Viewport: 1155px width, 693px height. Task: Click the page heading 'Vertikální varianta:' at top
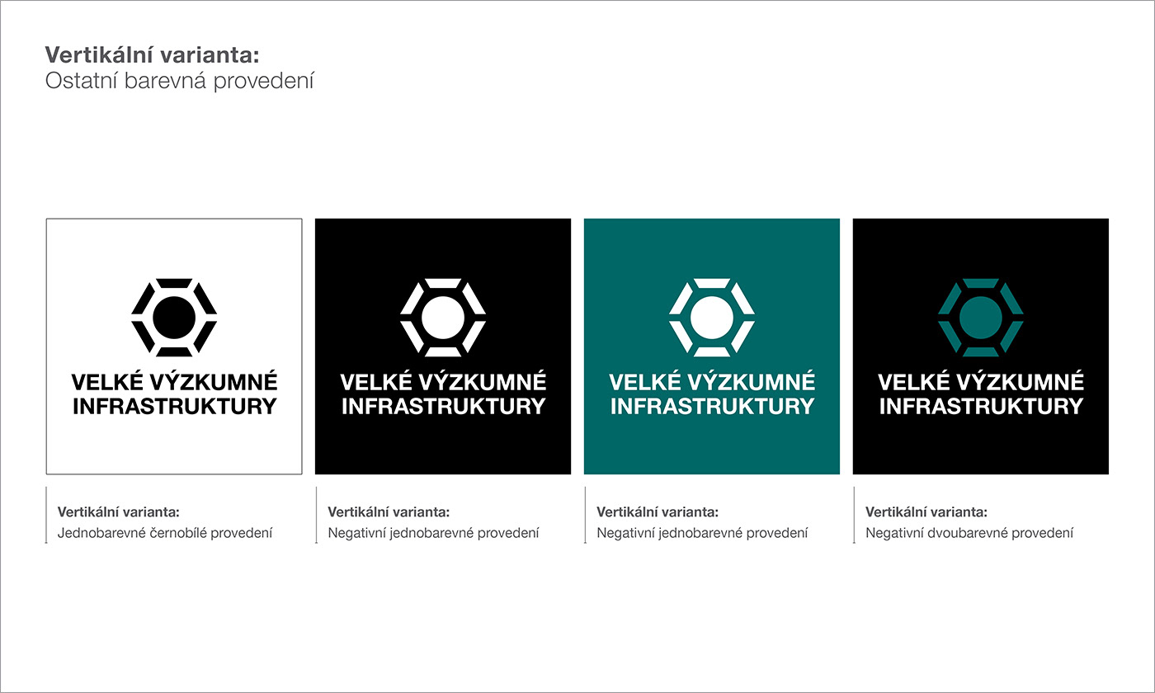153,55
